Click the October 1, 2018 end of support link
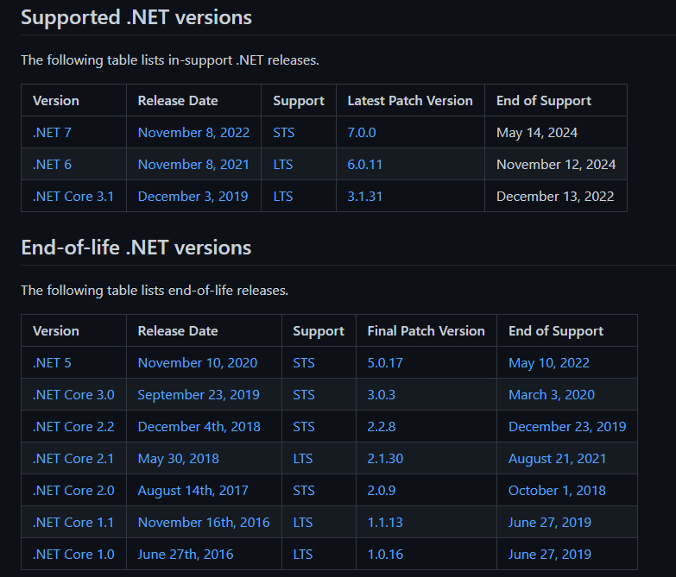676x577 pixels. [x=557, y=491]
